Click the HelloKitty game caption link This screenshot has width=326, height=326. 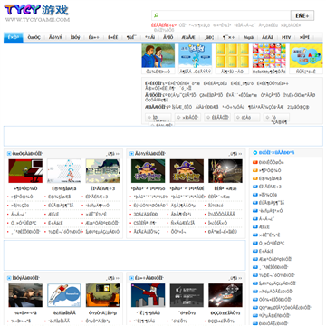point(269,72)
